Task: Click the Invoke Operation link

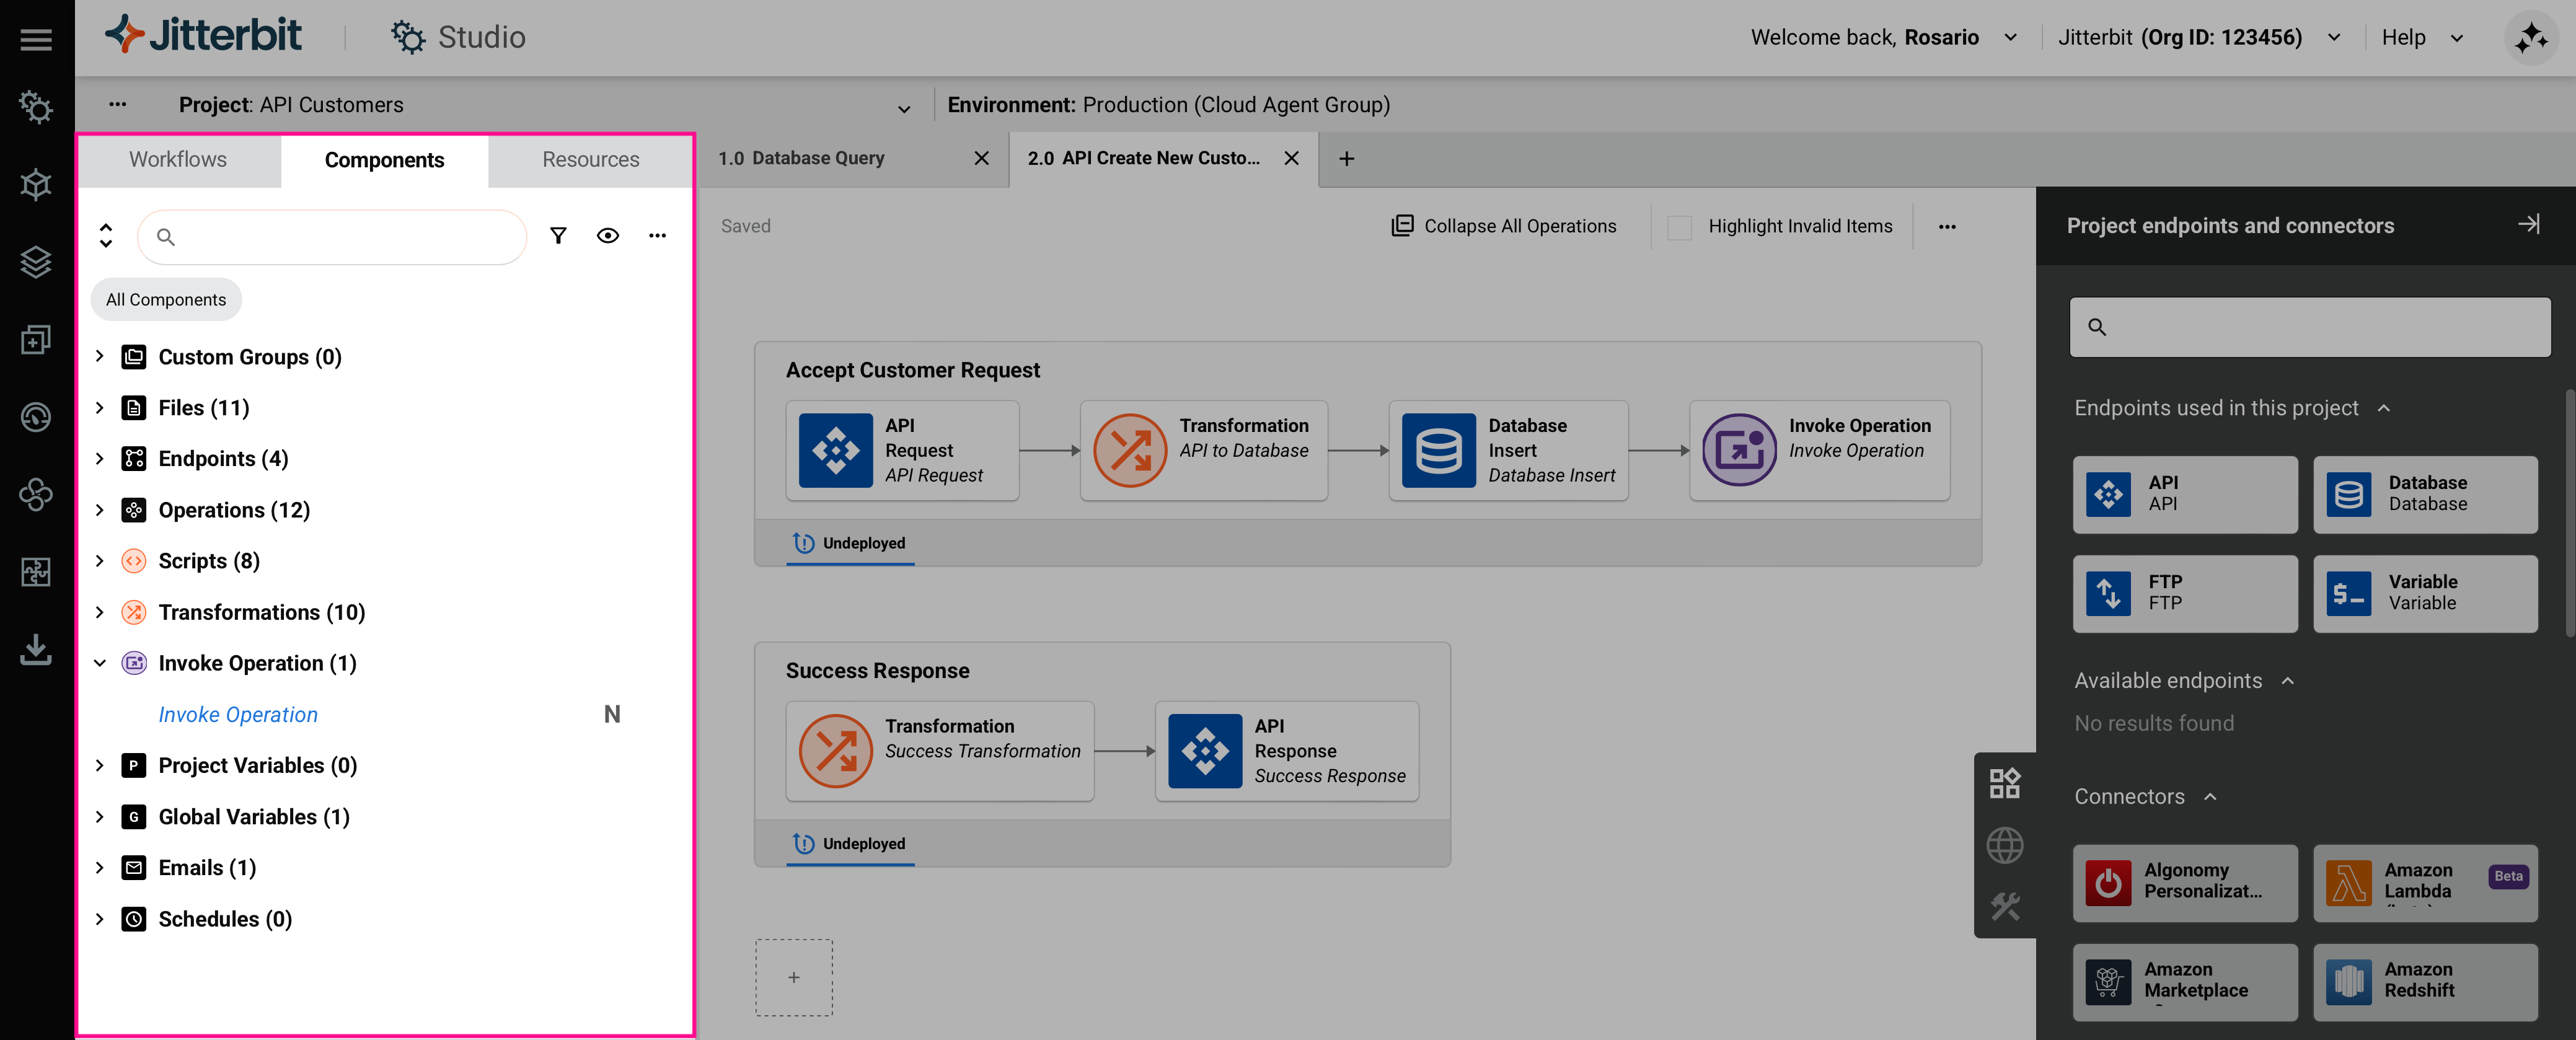Action: 238,714
